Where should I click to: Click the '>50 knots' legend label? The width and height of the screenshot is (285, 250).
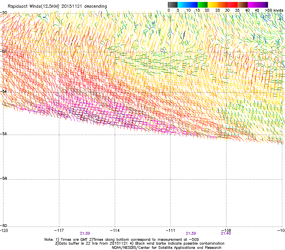(274, 10)
